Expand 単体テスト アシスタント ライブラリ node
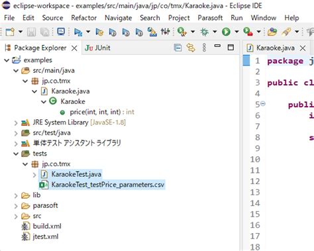The image size is (314, 251). [x=16, y=144]
